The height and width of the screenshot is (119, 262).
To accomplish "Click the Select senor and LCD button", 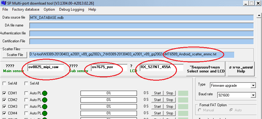I will [x=206, y=69].
